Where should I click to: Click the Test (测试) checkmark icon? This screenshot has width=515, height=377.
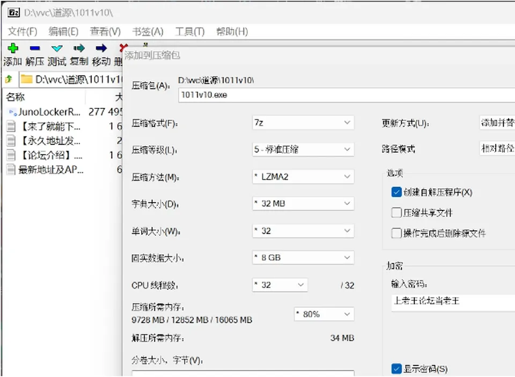coord(57,49)
